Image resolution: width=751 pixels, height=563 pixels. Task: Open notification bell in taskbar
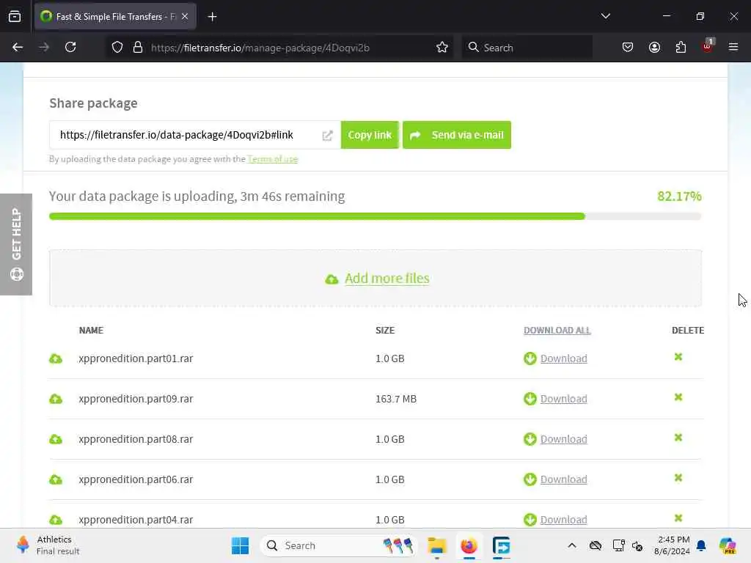[x=701, y=545]
